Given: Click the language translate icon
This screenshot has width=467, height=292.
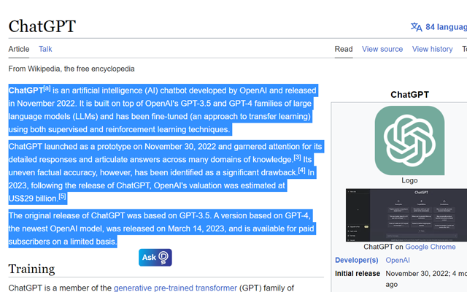Looking at the screenshot, I should (417, 27).
